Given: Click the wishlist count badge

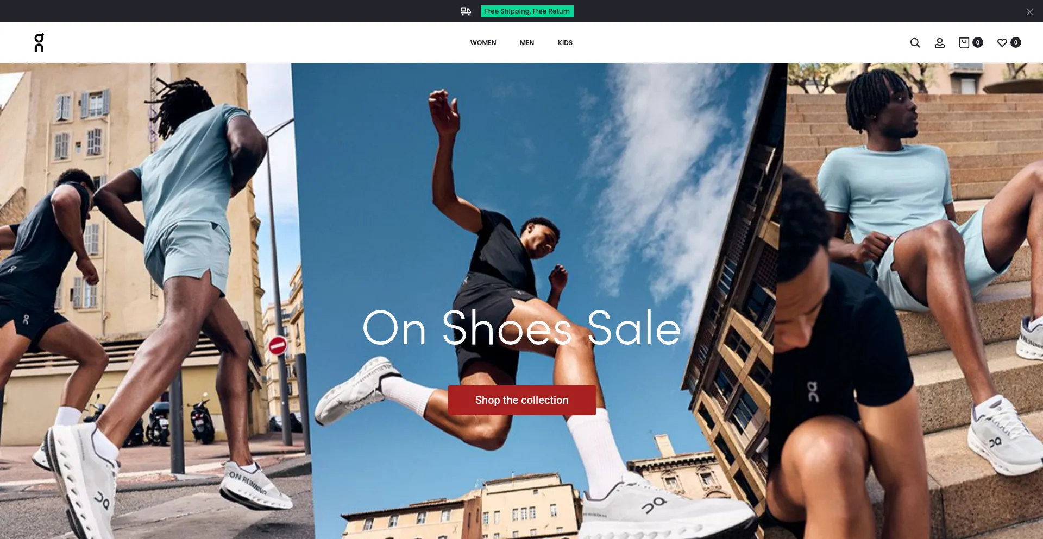Looking at the screenshot, I should pos(1016,42).
